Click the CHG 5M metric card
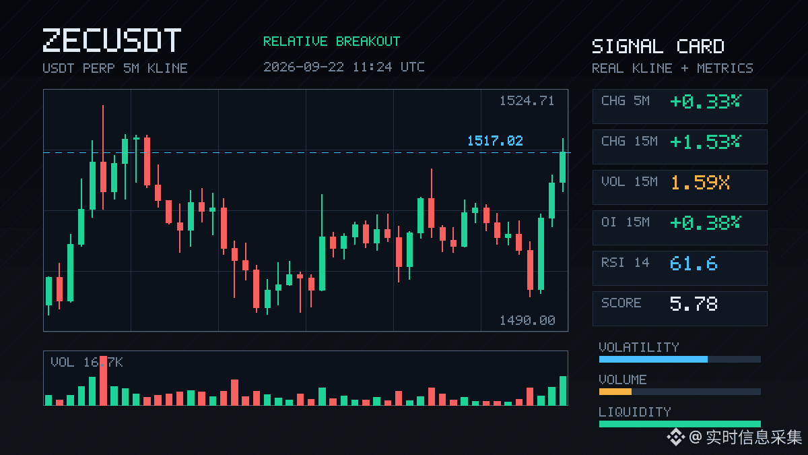 click(679, 106)
